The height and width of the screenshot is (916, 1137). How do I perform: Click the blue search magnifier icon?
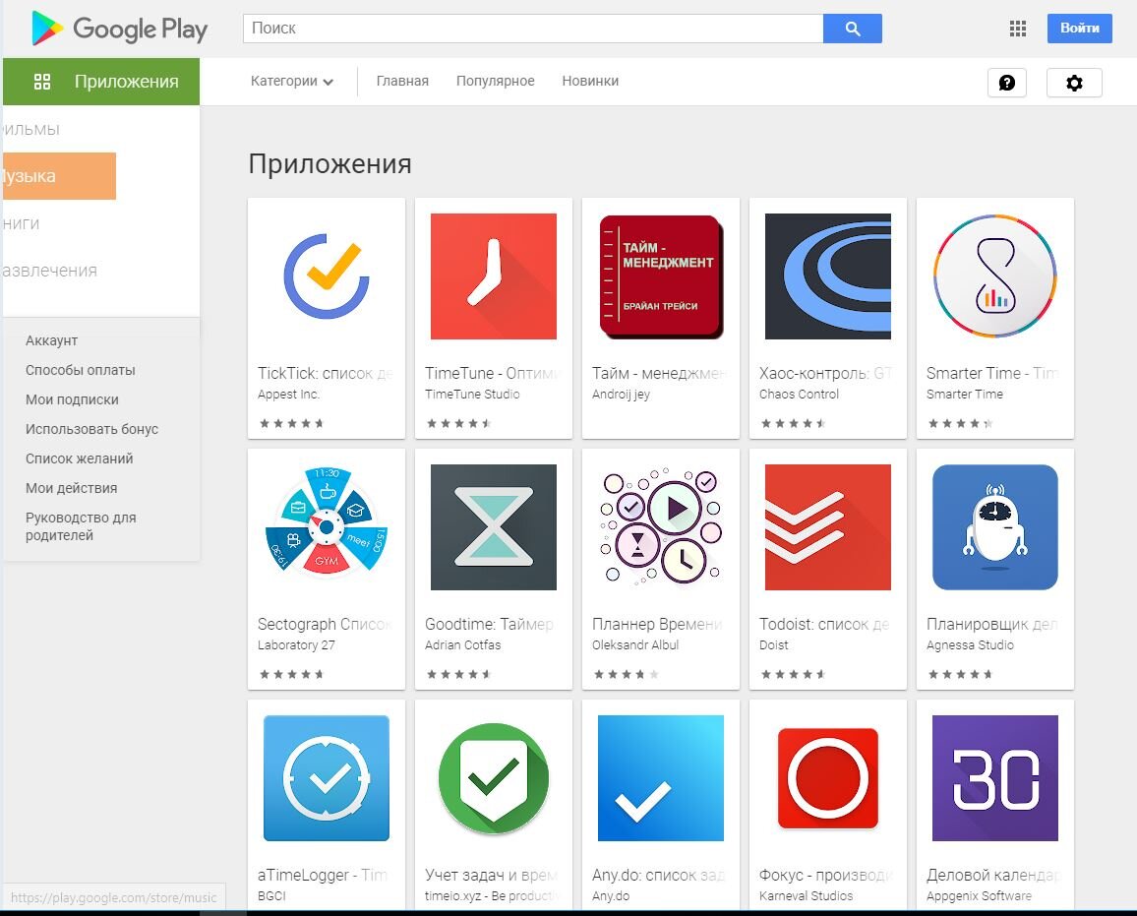click(x=852, y=29)
